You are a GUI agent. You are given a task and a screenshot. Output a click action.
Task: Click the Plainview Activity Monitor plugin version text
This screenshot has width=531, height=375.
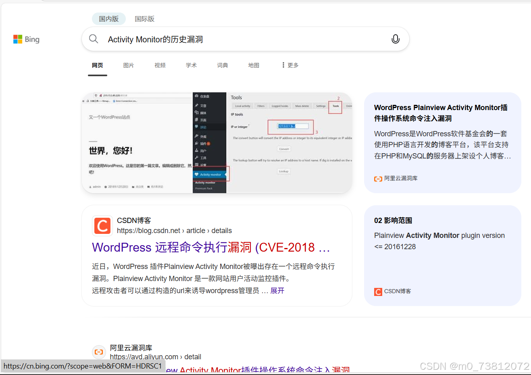coord(439,241)
